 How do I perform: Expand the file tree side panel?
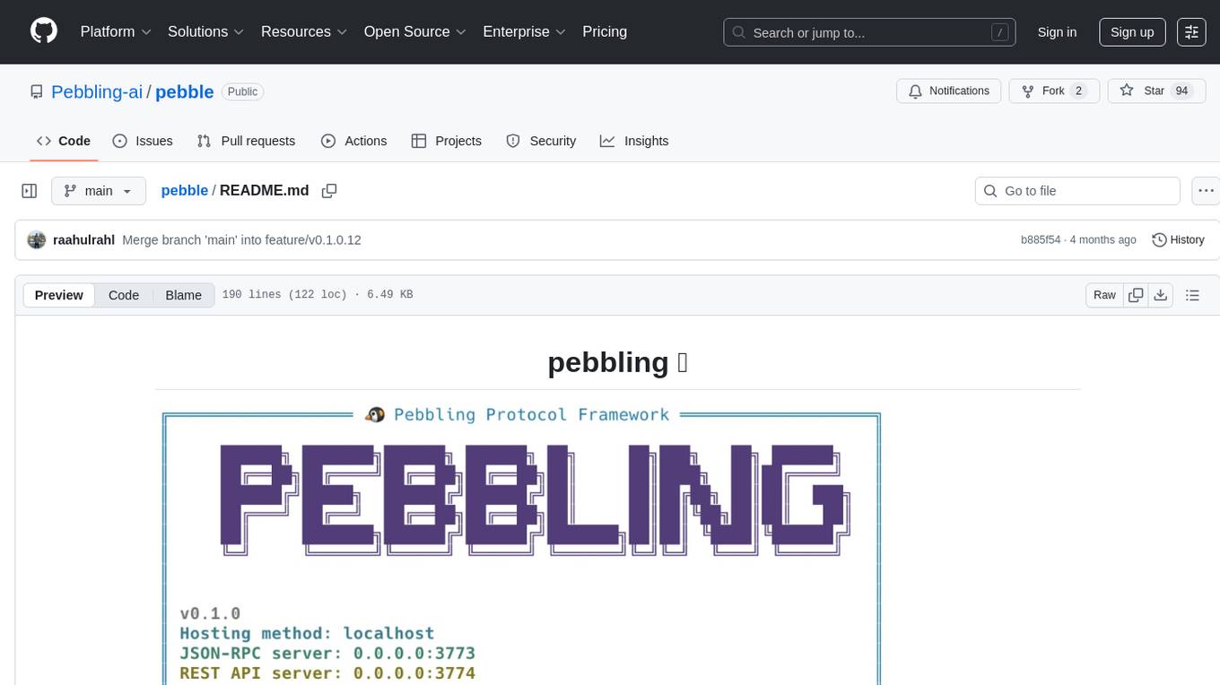click(30, 191)
